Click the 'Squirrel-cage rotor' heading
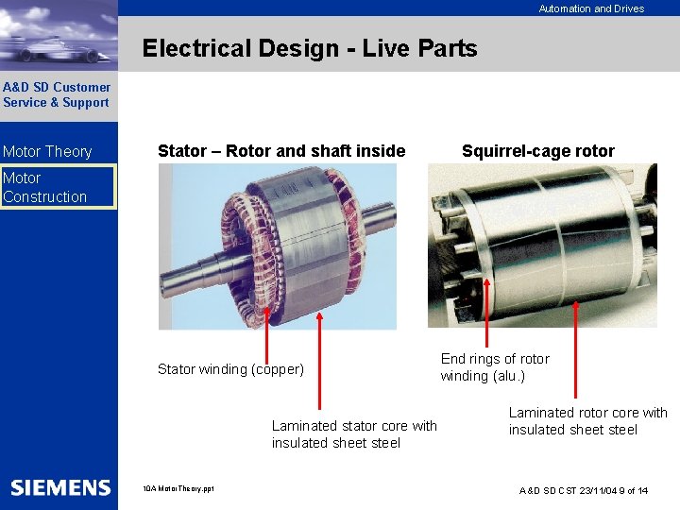 (538, 151)
